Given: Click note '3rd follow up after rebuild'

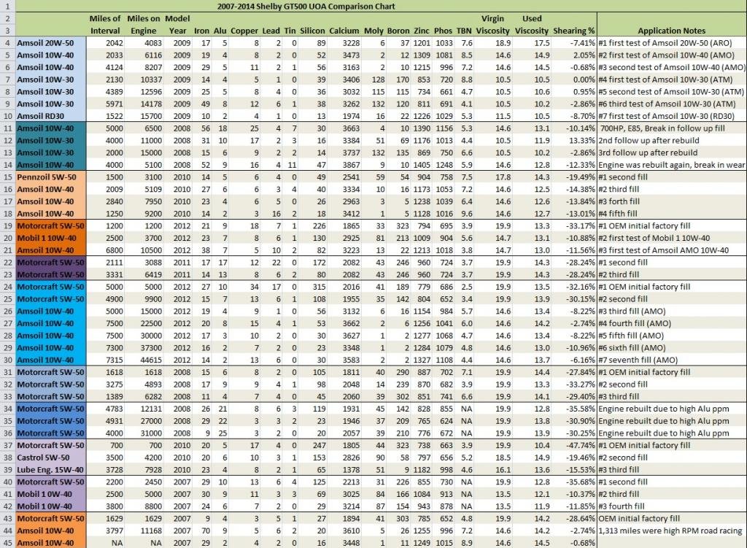Looking at the screenshot, I should (x=648, y=153).
